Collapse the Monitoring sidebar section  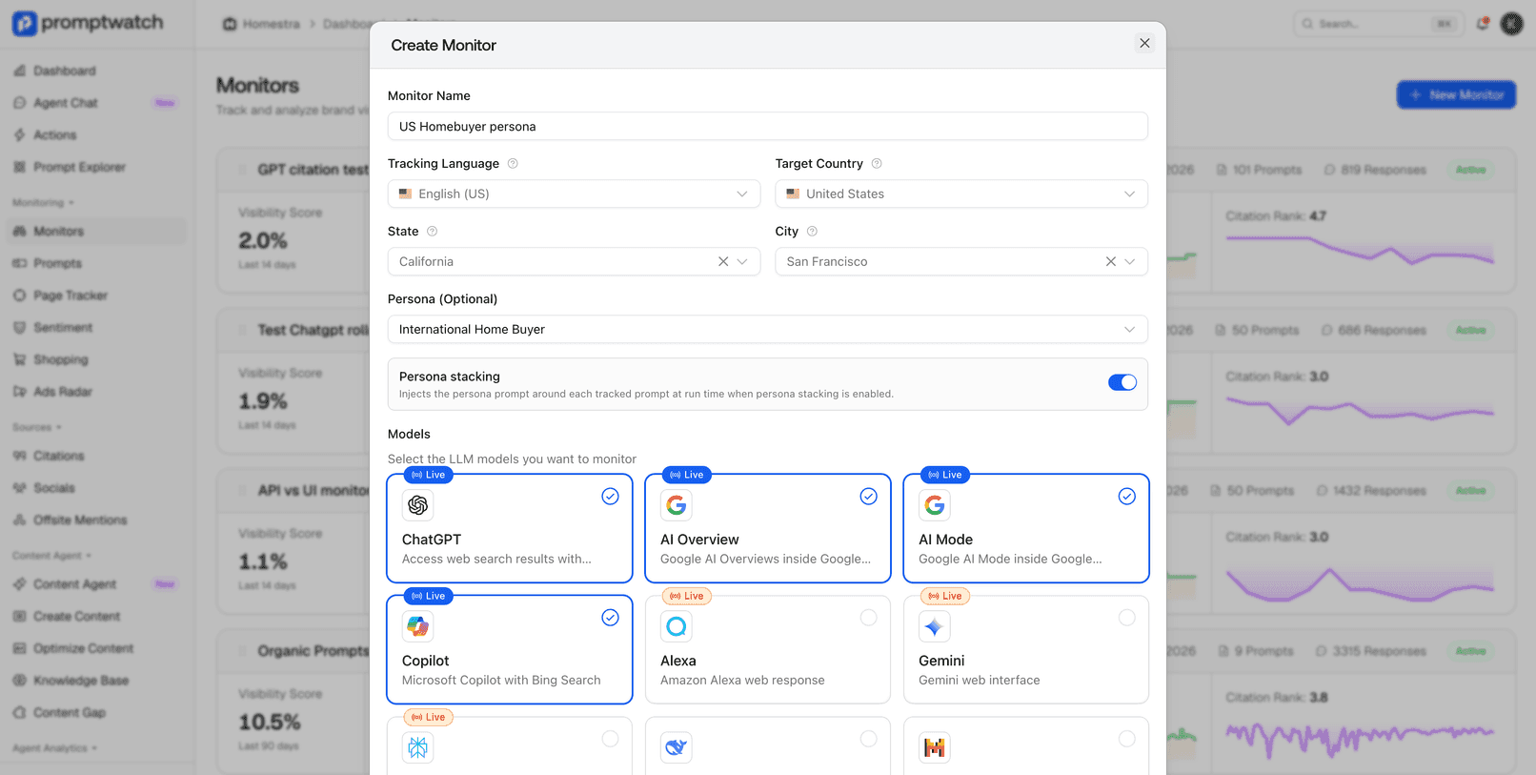pyautogui.click(x=43, y=203)
